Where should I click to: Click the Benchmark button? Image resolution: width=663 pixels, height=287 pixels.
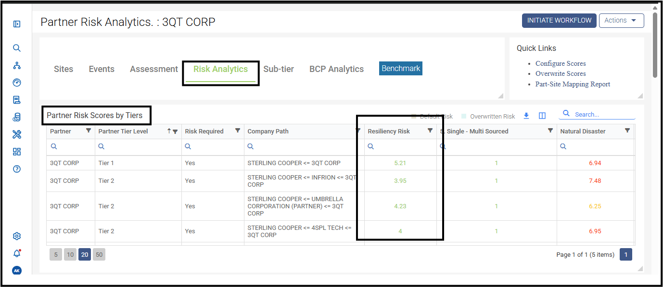[401, 69]
